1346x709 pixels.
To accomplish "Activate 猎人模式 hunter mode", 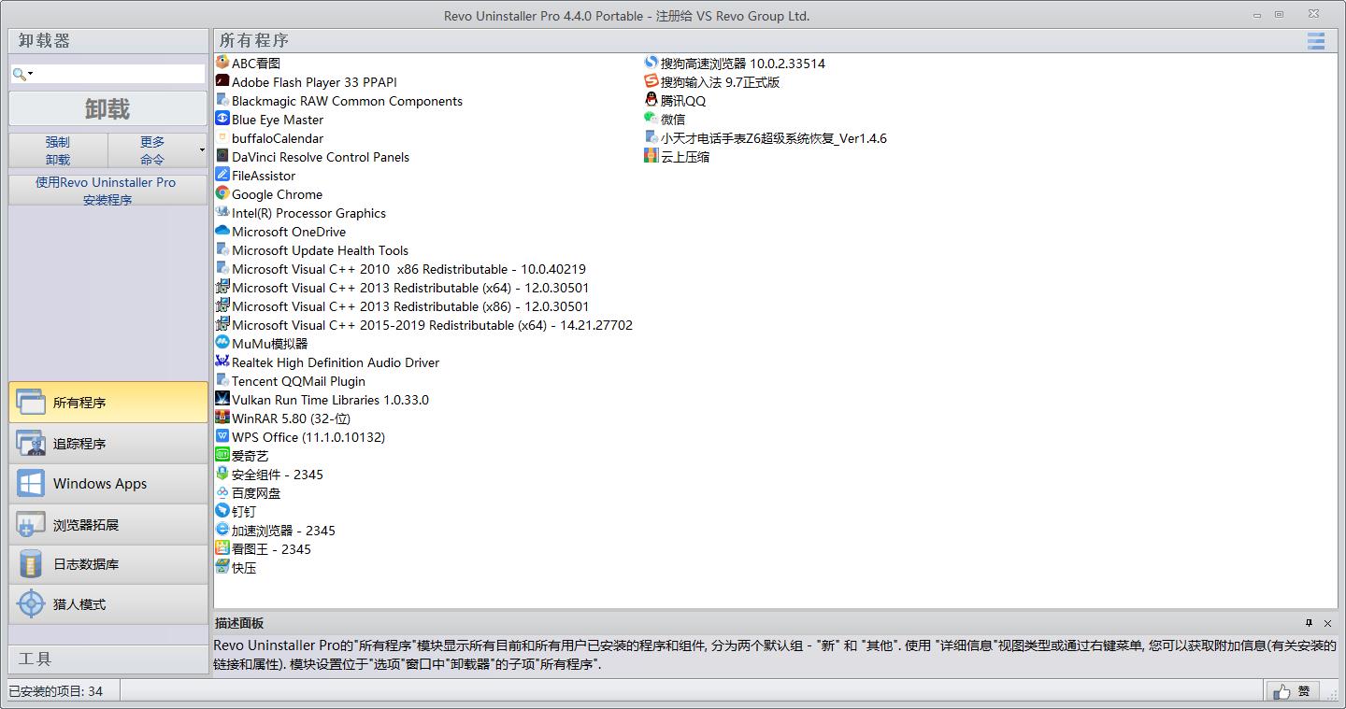I will tap(107, 604).
